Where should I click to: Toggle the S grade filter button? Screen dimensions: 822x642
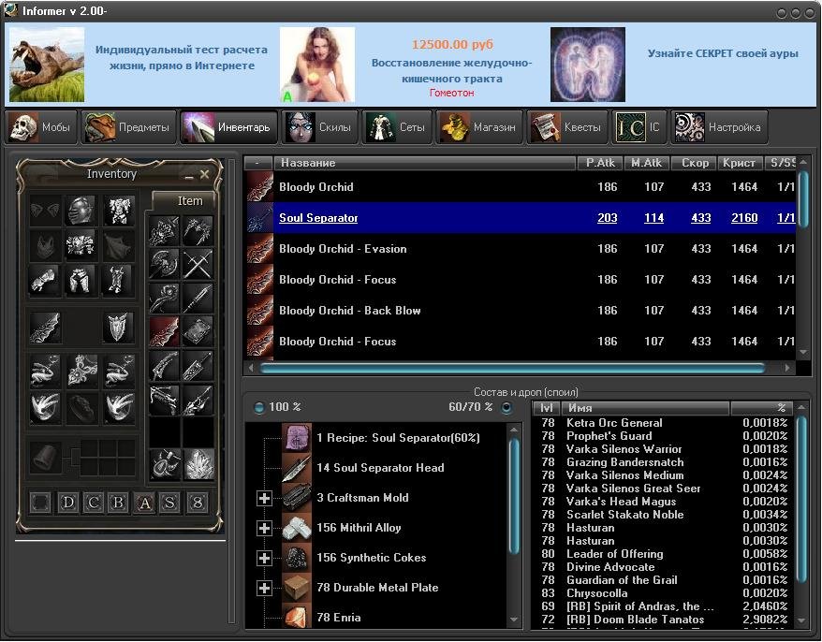(169, 503)
